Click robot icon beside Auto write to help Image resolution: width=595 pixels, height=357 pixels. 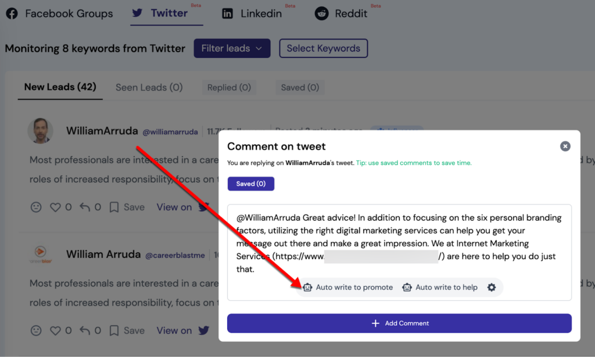407,287
